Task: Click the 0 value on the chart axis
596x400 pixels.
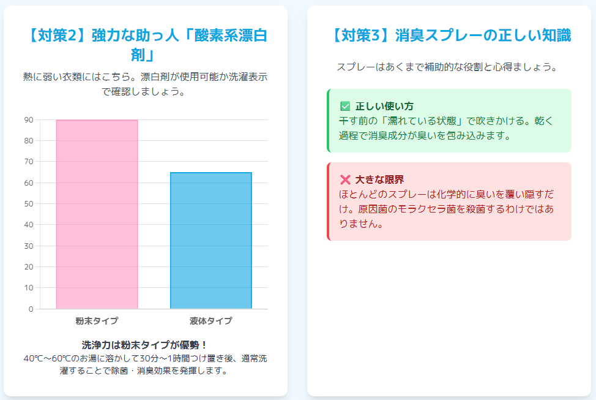Action: coord(31,309)
